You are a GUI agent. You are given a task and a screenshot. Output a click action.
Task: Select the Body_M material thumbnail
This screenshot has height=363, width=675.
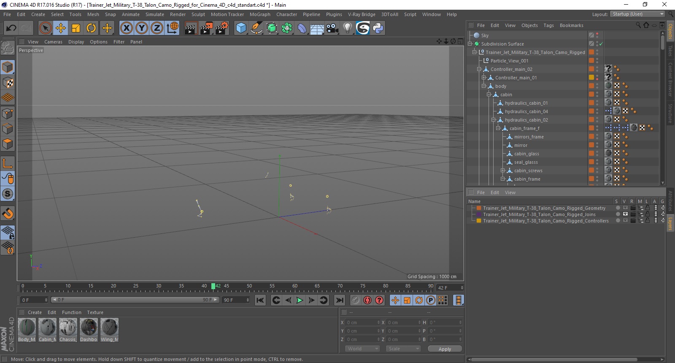(27, 327)
